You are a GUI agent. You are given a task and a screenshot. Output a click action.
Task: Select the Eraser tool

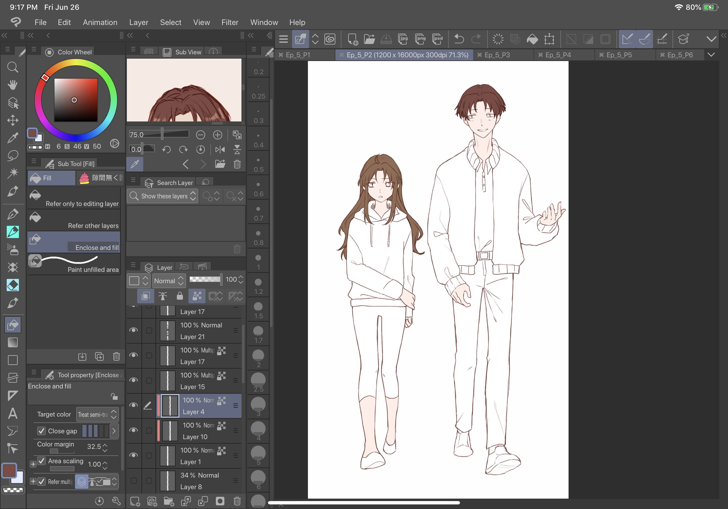12,285
